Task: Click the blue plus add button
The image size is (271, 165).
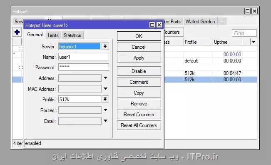Action: point(17,32)
